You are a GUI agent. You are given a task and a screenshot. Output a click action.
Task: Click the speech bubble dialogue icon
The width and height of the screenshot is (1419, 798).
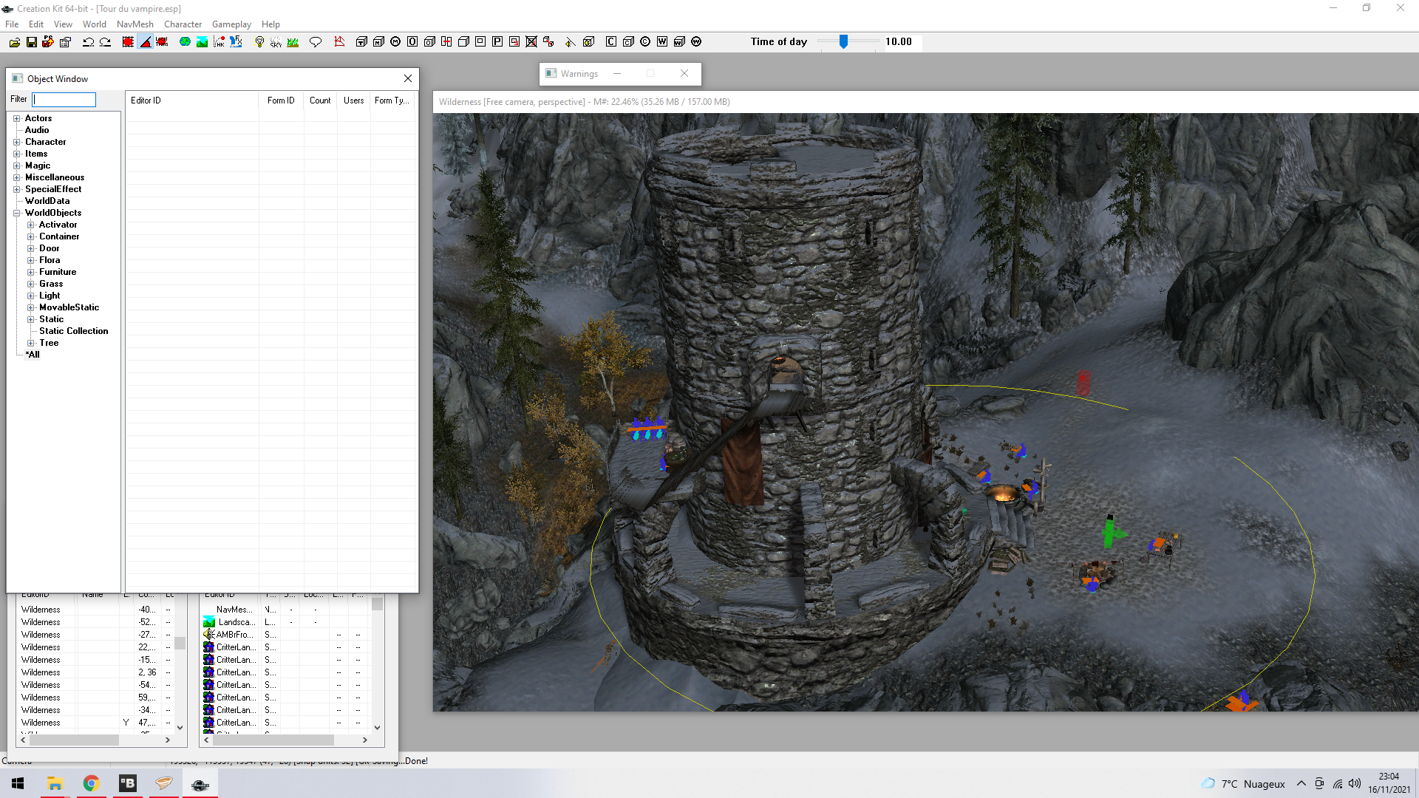pyautogui.click(x=316, y=42)
